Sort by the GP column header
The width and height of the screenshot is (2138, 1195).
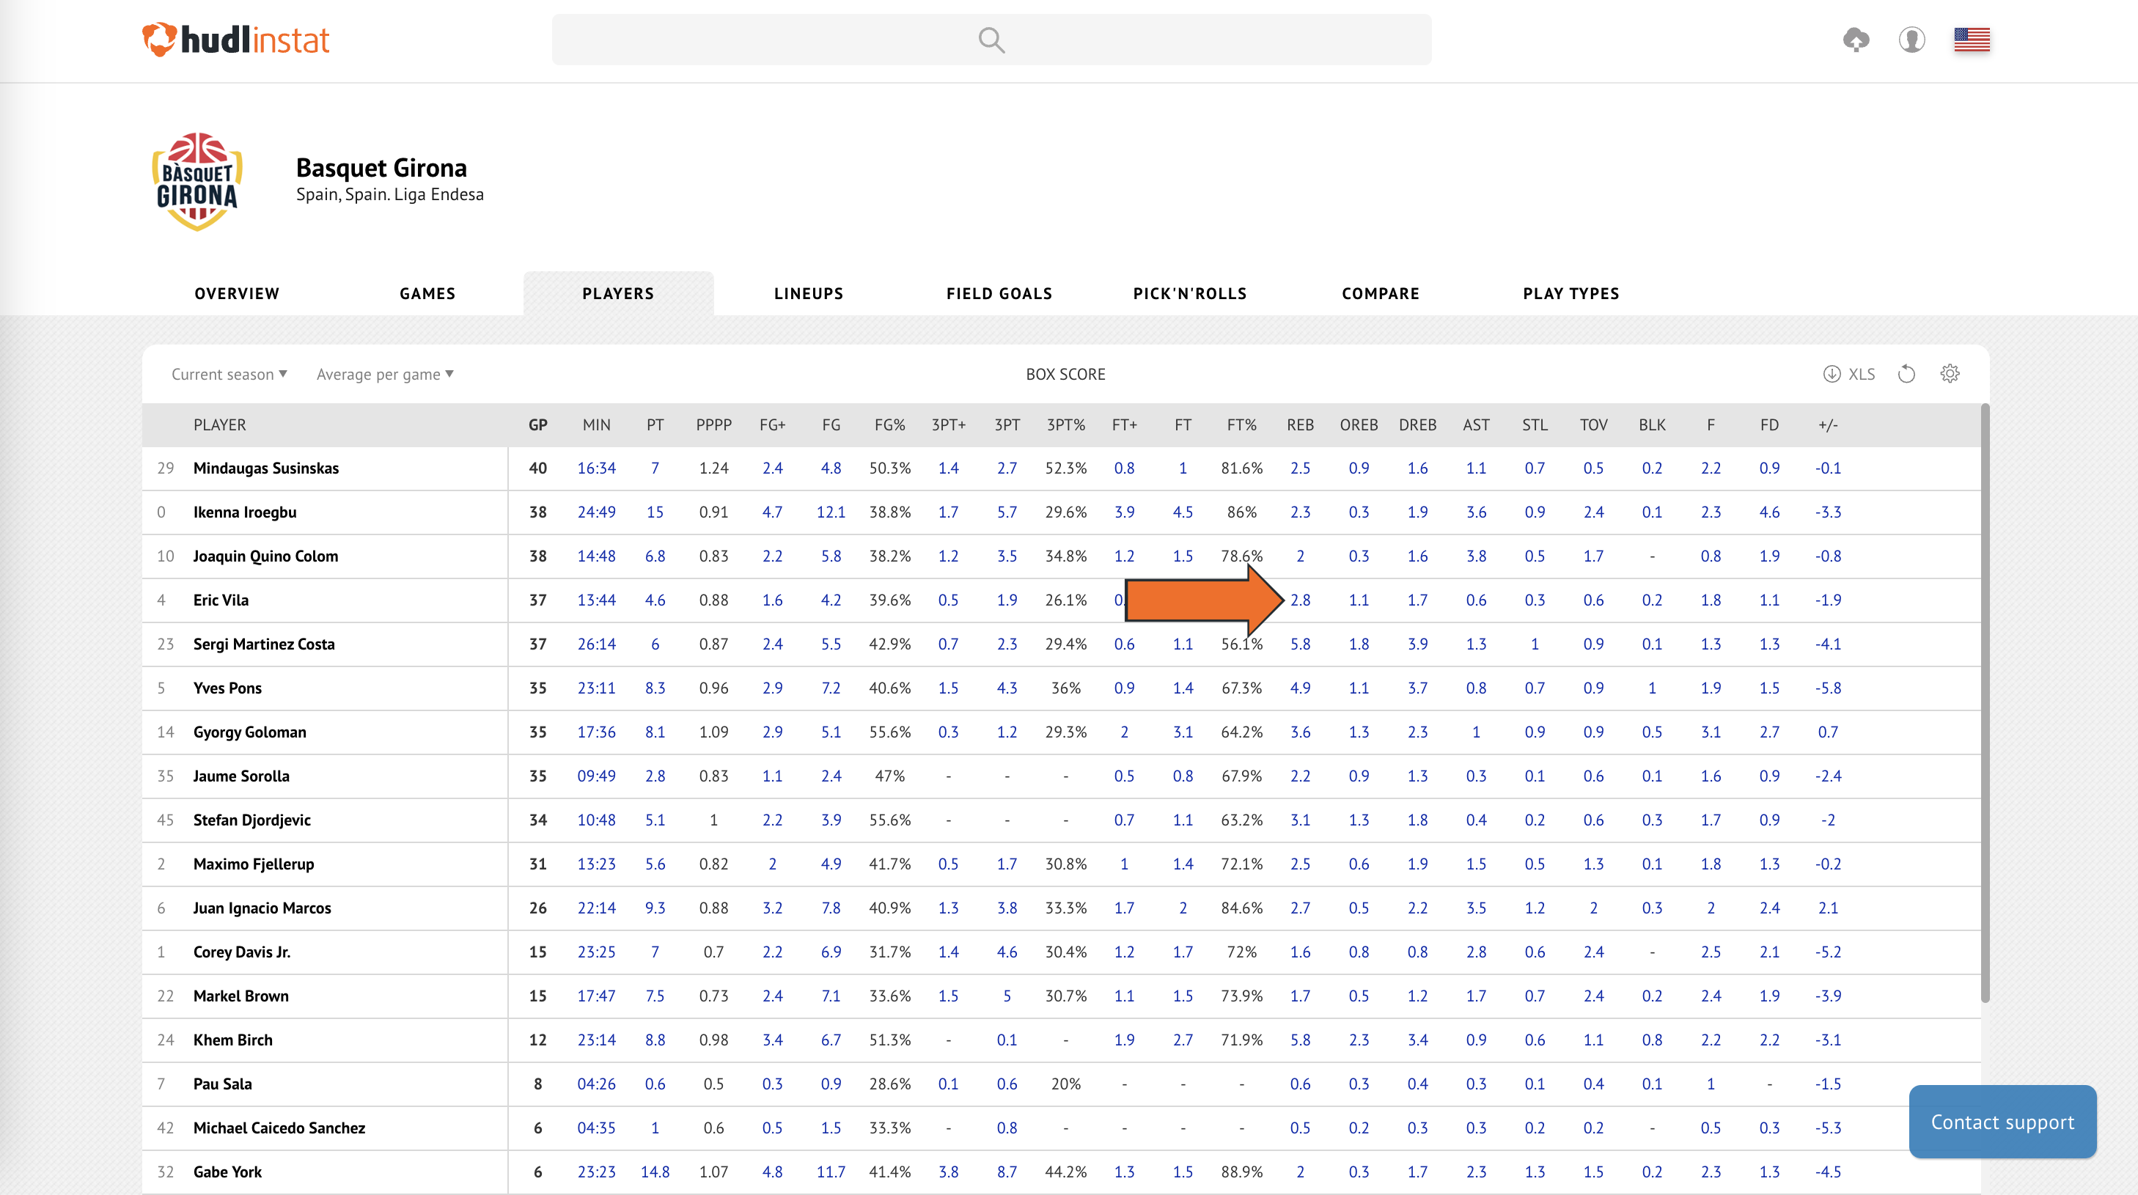pos(538,425)
